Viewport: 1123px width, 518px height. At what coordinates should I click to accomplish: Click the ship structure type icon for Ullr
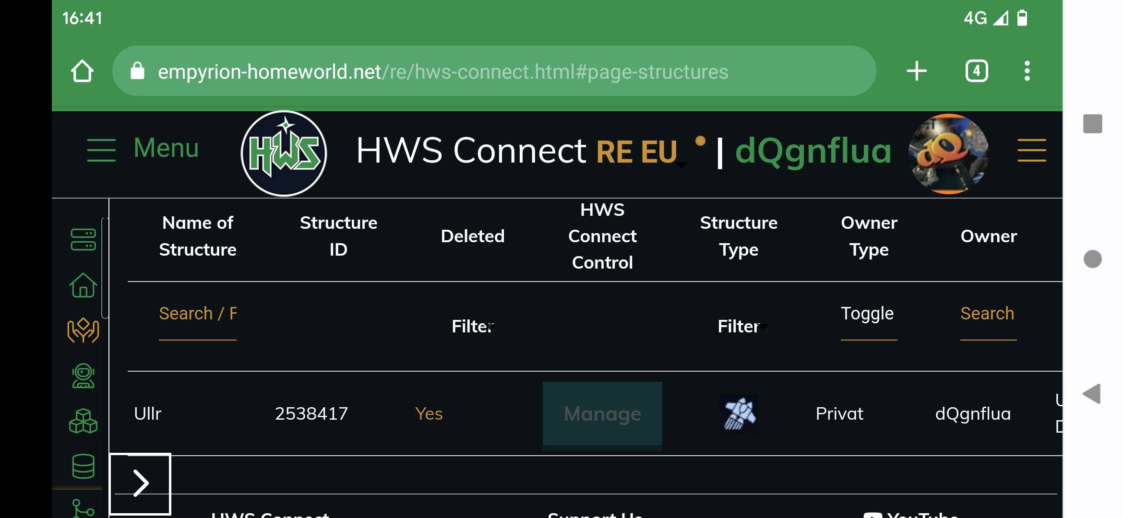pyautogui.click(x=739, y=413)
